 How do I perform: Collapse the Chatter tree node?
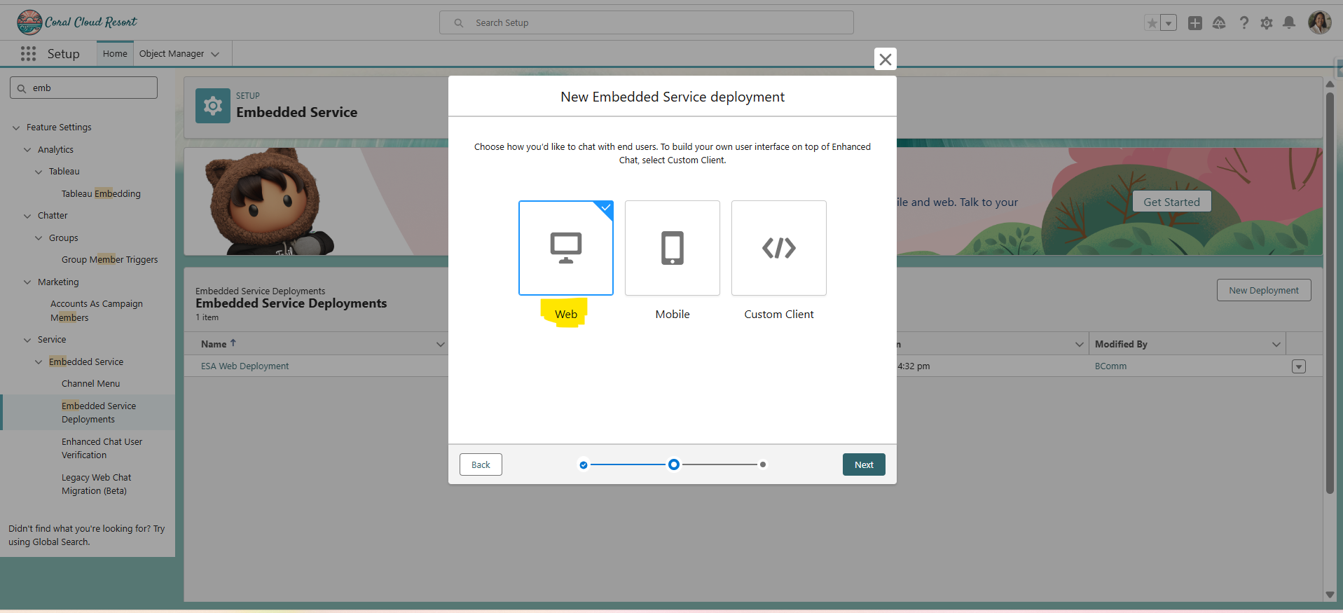(x=27, y=216)
